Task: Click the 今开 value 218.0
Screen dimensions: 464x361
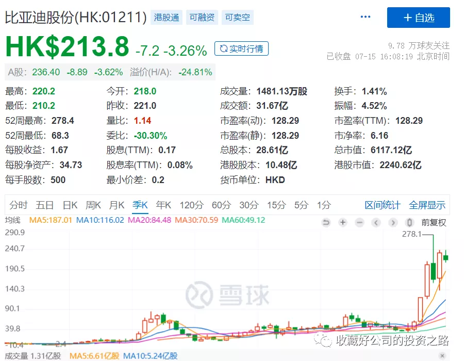Action: (x=145, y=91)
